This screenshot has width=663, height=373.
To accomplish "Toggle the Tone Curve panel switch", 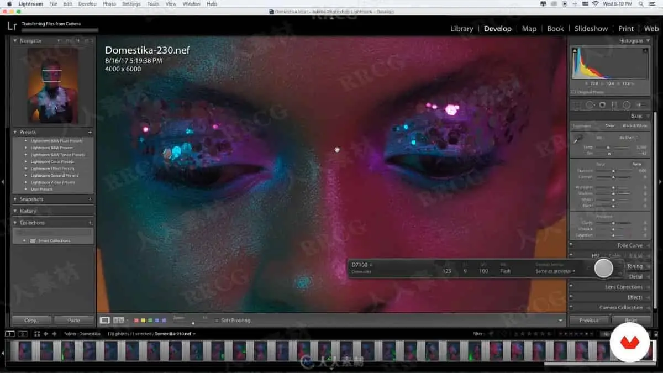I will coord(571,245).
